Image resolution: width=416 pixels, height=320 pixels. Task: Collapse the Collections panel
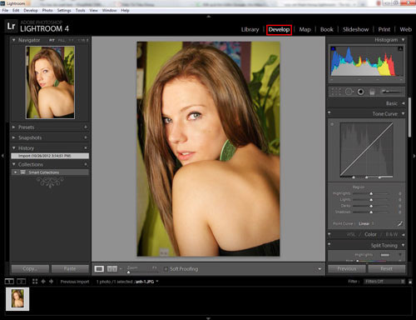[x=13, y=164]
